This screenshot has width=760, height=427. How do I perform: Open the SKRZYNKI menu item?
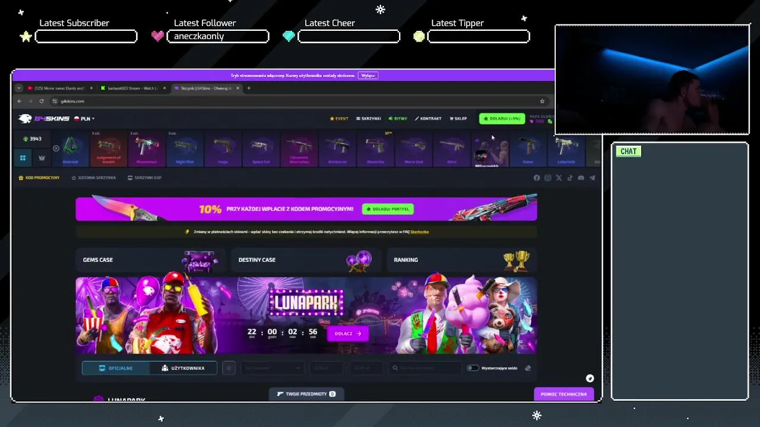[369, 119]
